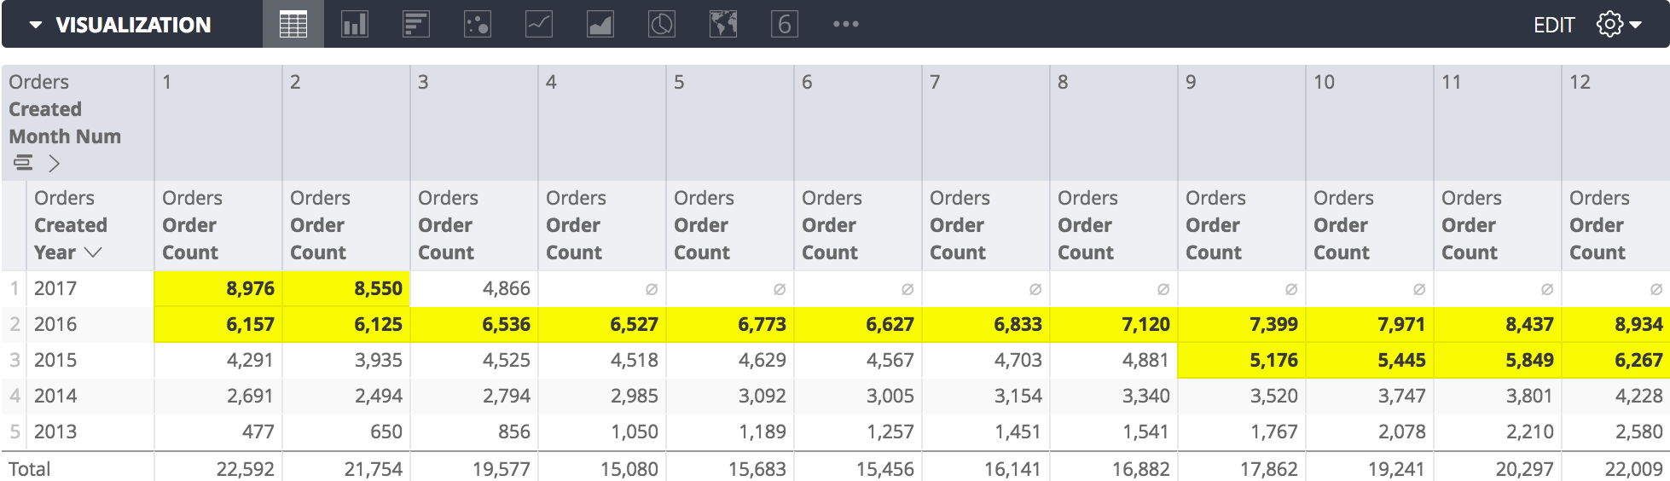This screenshot has height=481, width=1670.
Task: Select the Pie chart visualization
Action: pyautogui.click(x=661, y=24)
